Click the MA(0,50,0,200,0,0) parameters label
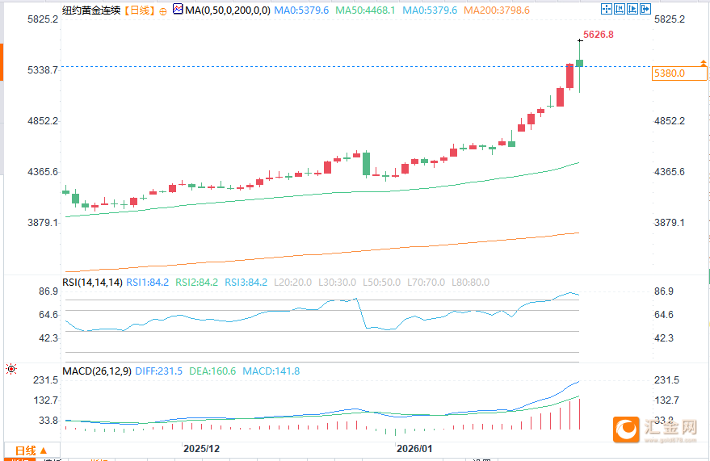Viewport: 710px width, 461px height. click(x=228, y=10)
